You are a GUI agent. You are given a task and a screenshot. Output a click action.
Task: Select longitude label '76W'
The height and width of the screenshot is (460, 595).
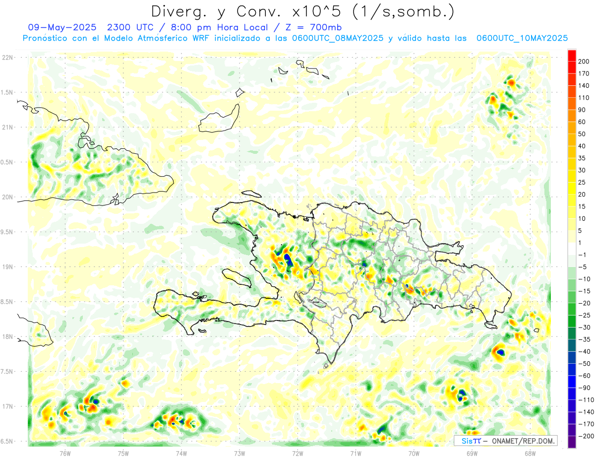(x=65, y=453)
